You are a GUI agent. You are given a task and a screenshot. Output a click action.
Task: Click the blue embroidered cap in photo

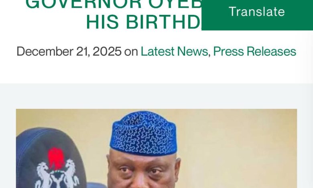coord(143,133)
